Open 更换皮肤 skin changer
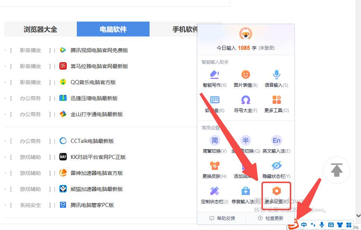The width and height of the screenshot is (361, 230). 214,170
